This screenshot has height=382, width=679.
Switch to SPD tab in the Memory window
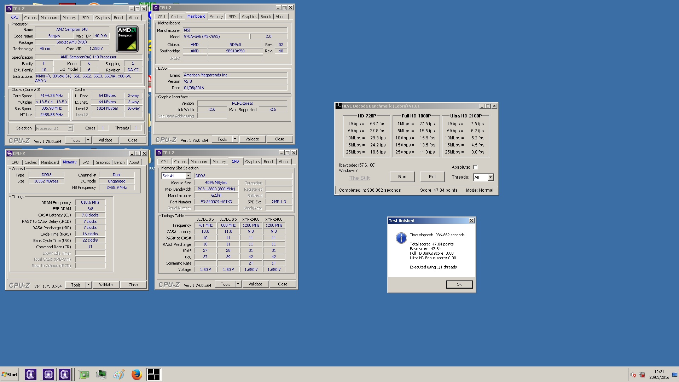pos(86,162)
